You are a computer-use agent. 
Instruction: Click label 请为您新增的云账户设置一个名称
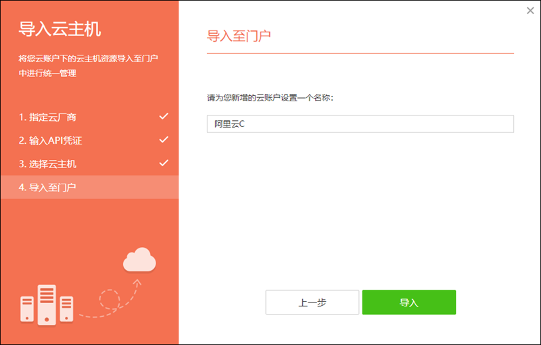(270, 98)
